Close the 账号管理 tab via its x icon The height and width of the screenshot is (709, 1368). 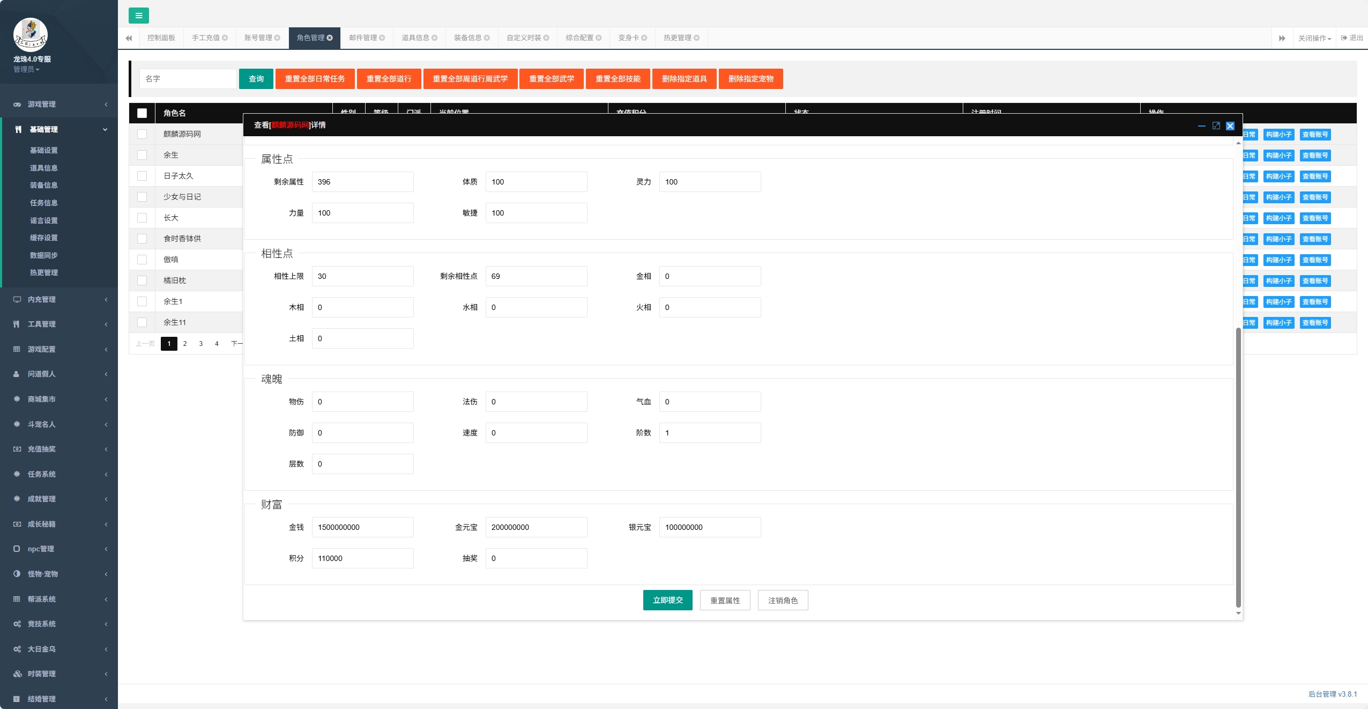277,38
